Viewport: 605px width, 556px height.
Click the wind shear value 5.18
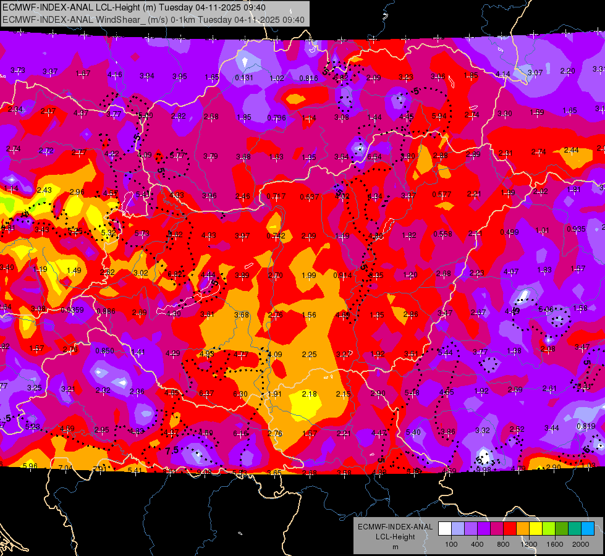tap(412, 393)
